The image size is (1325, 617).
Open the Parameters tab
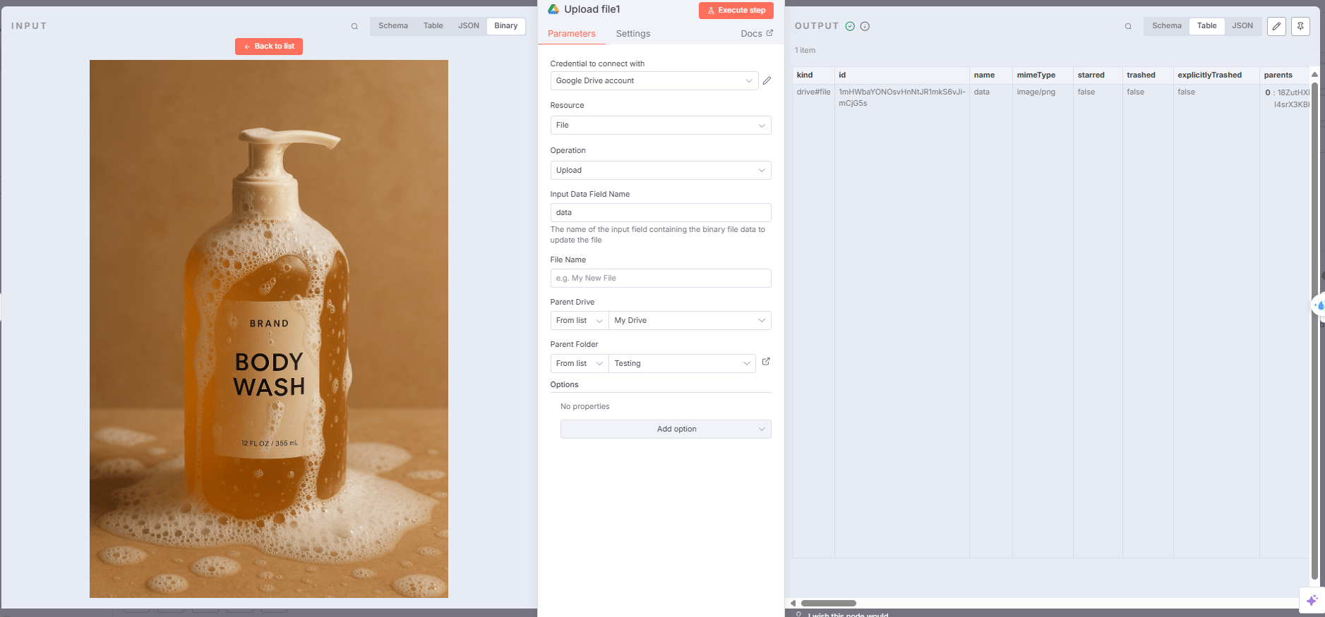(572, 33)
